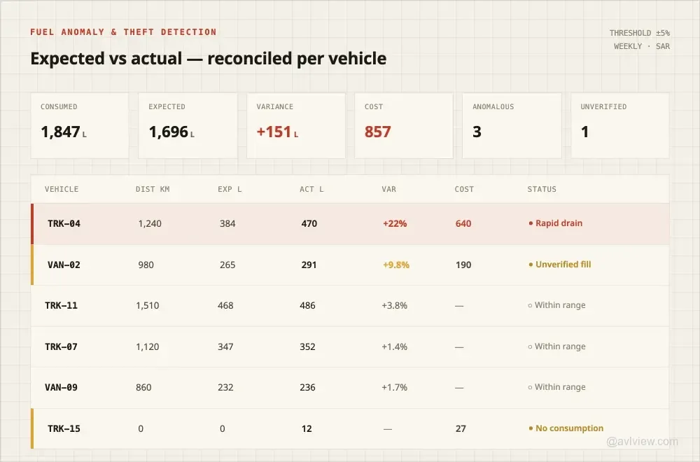
Task: Choose the TRK-07 vehicle name
Action: click(61, 346)
